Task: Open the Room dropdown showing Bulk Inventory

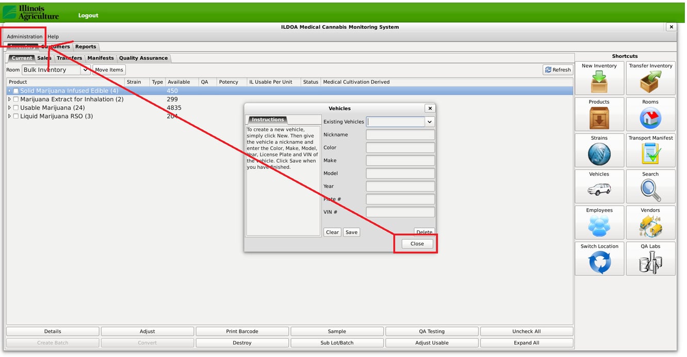Action: [86, 70]
